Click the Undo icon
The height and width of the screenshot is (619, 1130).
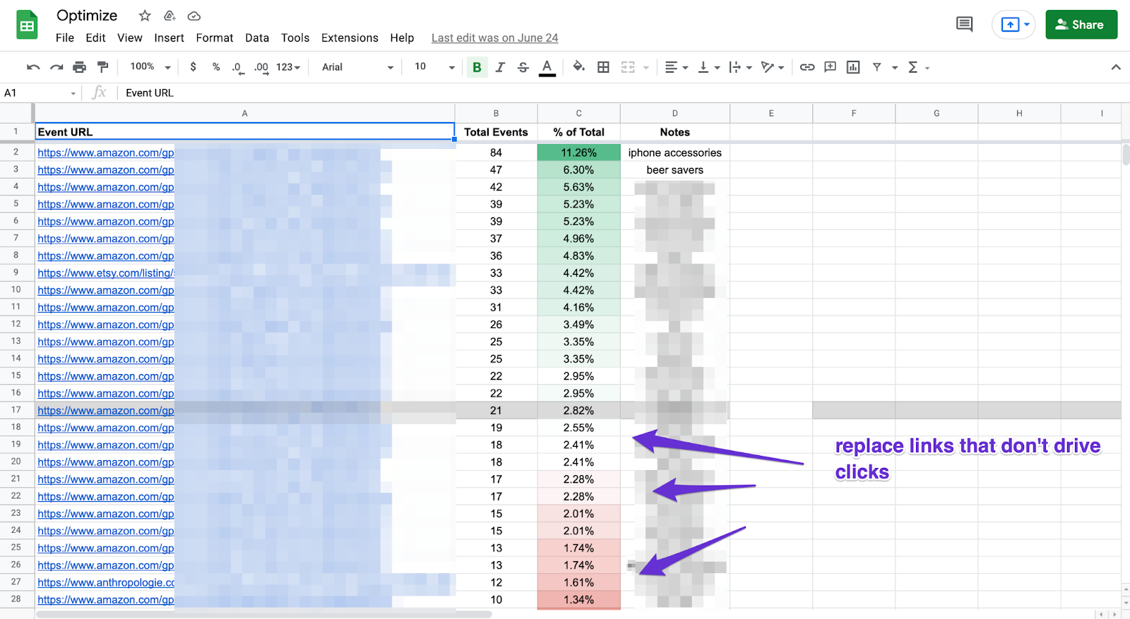click(x=33, y=67)
